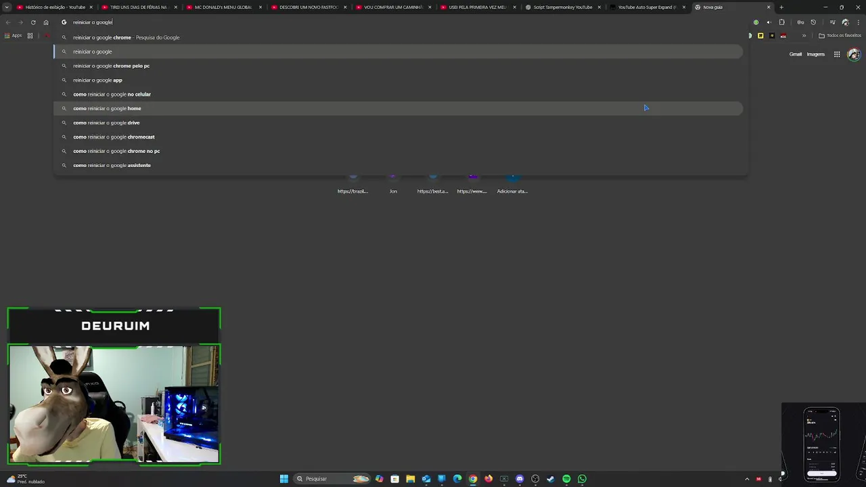Screen dimensions: 866x487
Task: Close the Nova guia tab
Action: coord(769,7)
